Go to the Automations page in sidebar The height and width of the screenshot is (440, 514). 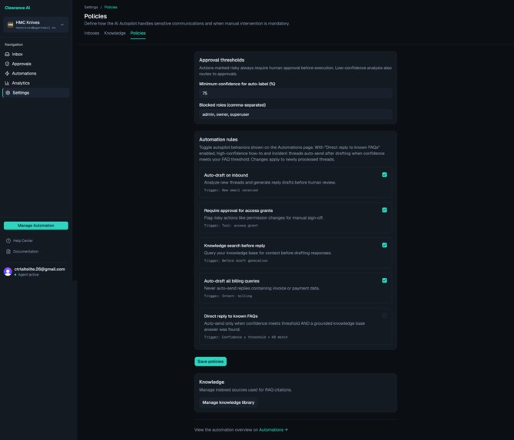tap(36, 74)
